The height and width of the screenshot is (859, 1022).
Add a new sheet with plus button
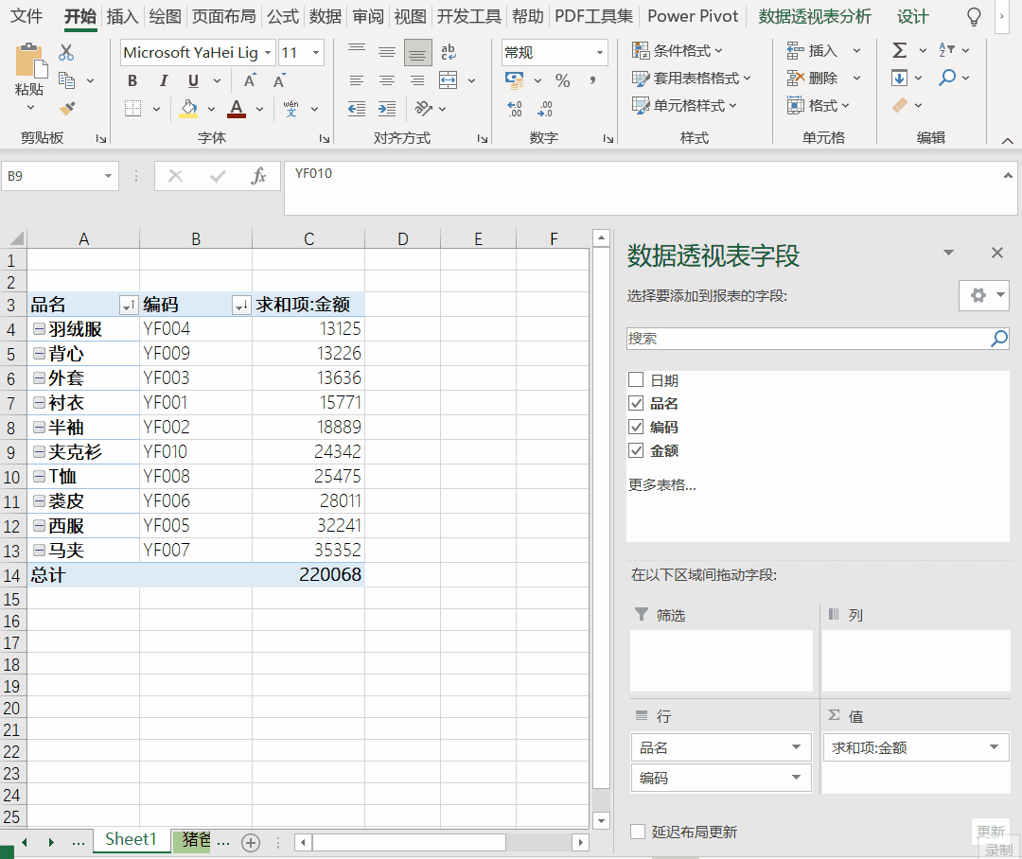pyautogui.click(x=250, y=843)
